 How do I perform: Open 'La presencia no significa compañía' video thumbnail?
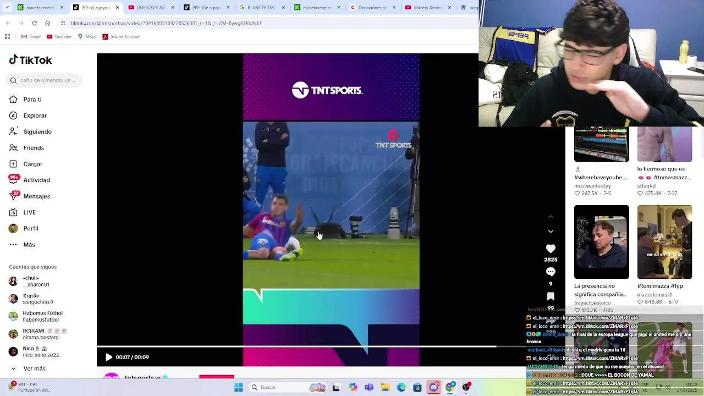601,242
